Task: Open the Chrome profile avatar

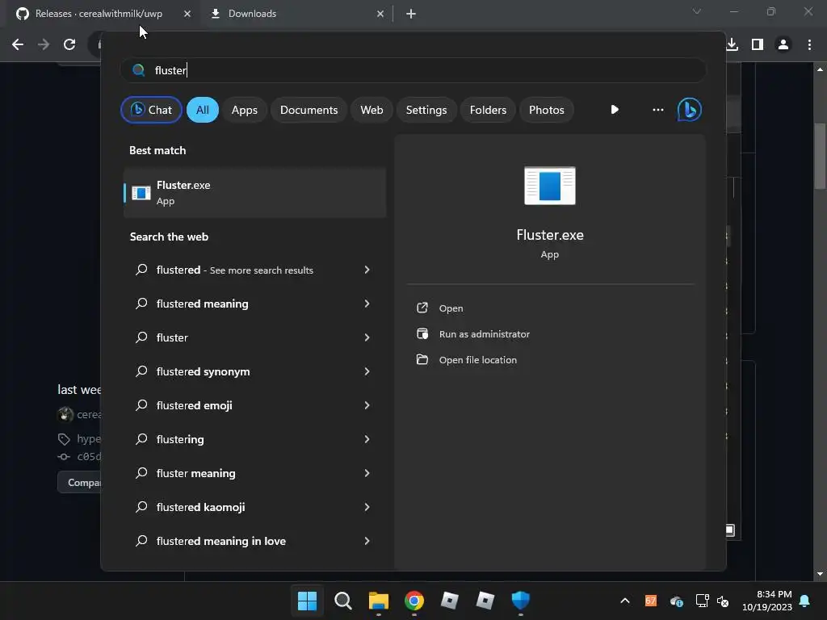Action: (783, 44)
